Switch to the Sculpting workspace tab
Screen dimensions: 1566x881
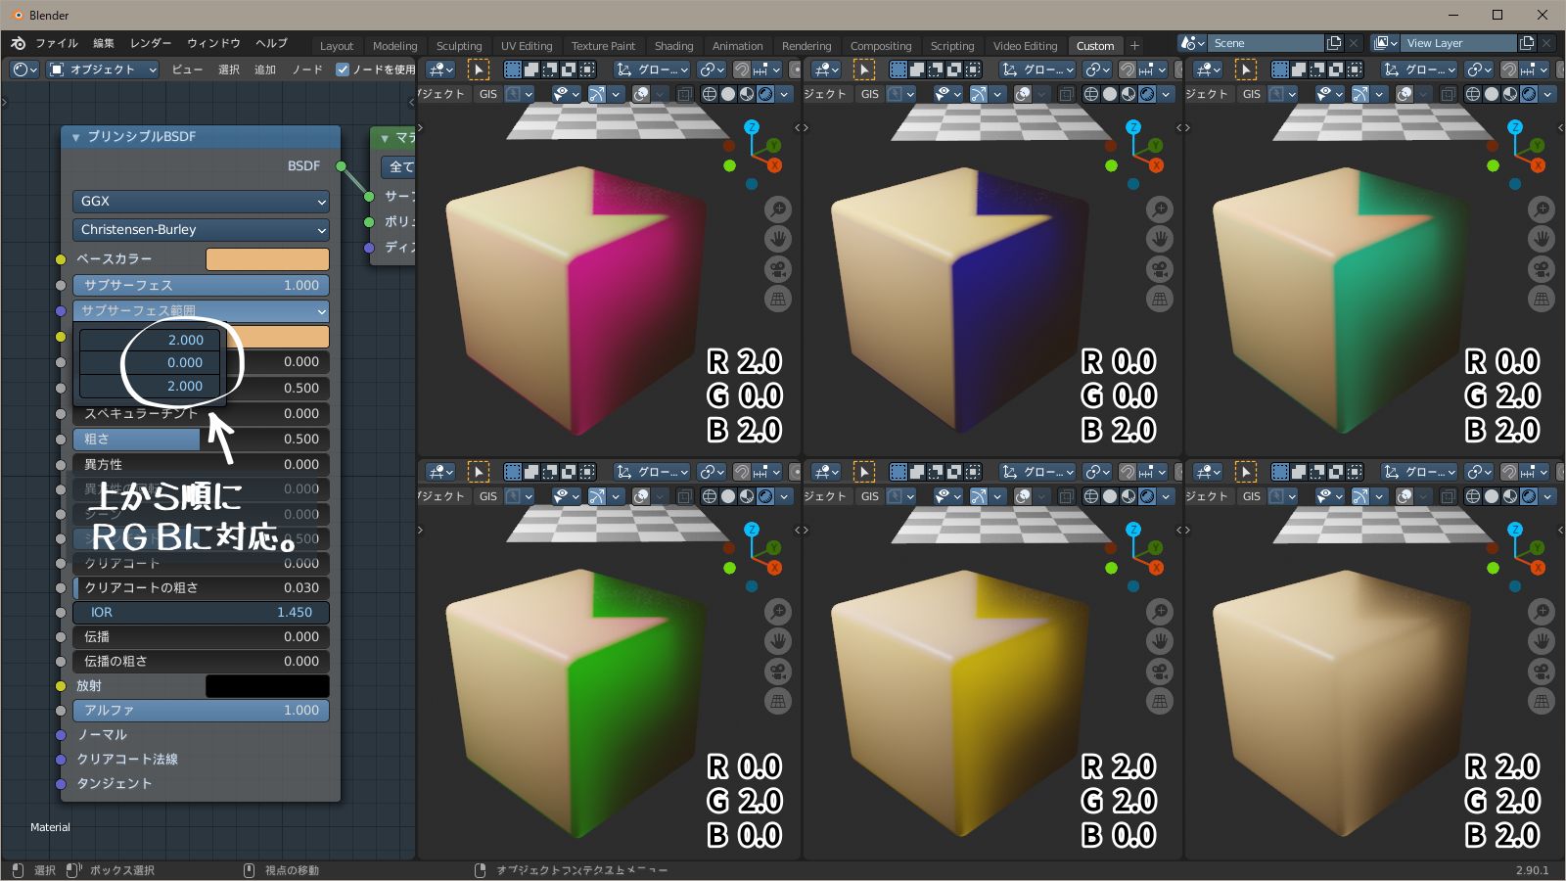459,46
